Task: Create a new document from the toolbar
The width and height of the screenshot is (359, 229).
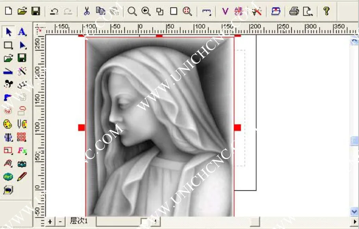Action: [x=9, y=11]
